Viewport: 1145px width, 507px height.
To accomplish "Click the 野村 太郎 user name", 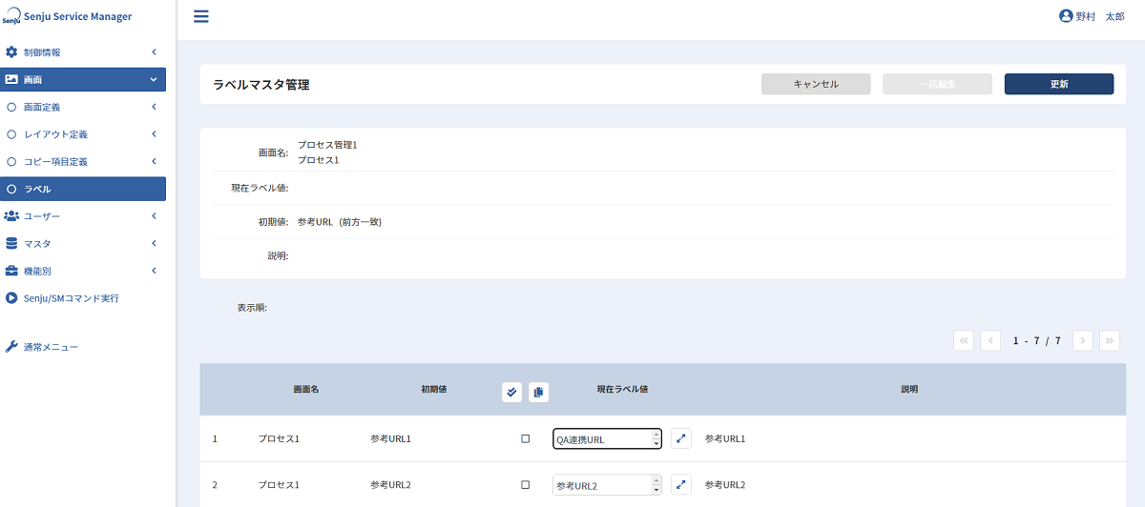I will tap(1100, 17).
